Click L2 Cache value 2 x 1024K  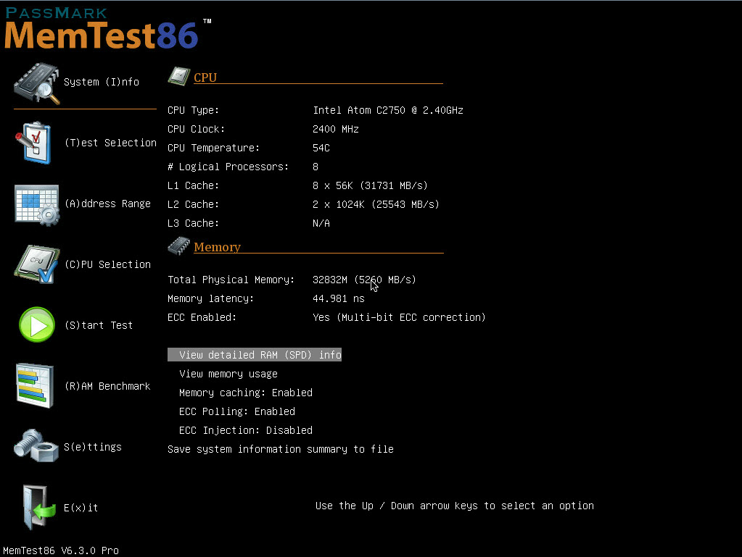point(376,204)
